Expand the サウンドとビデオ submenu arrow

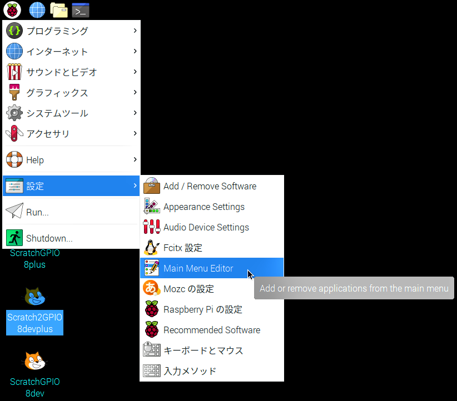(135, 72)
